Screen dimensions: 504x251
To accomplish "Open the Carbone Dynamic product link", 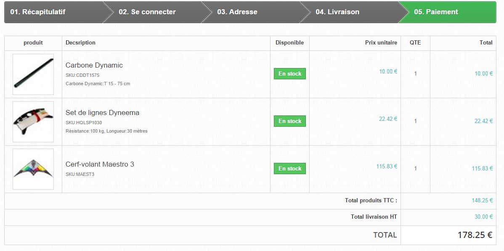I will pyautogui.click(x=94, y=65).
